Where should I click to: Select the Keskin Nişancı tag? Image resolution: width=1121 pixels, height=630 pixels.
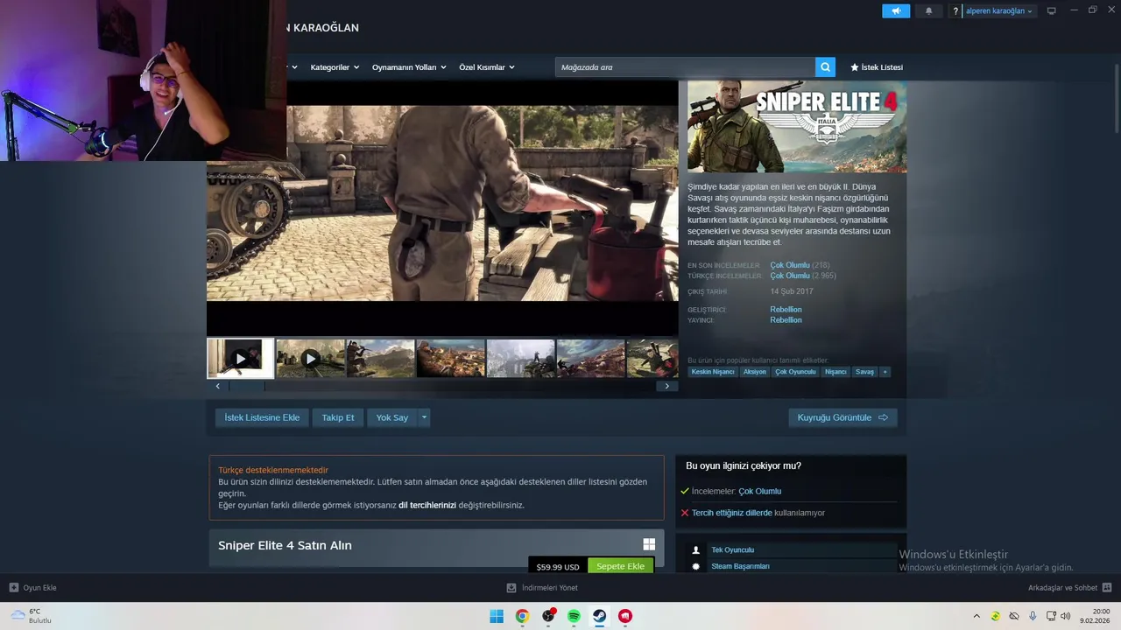click(x=713, y=372)
